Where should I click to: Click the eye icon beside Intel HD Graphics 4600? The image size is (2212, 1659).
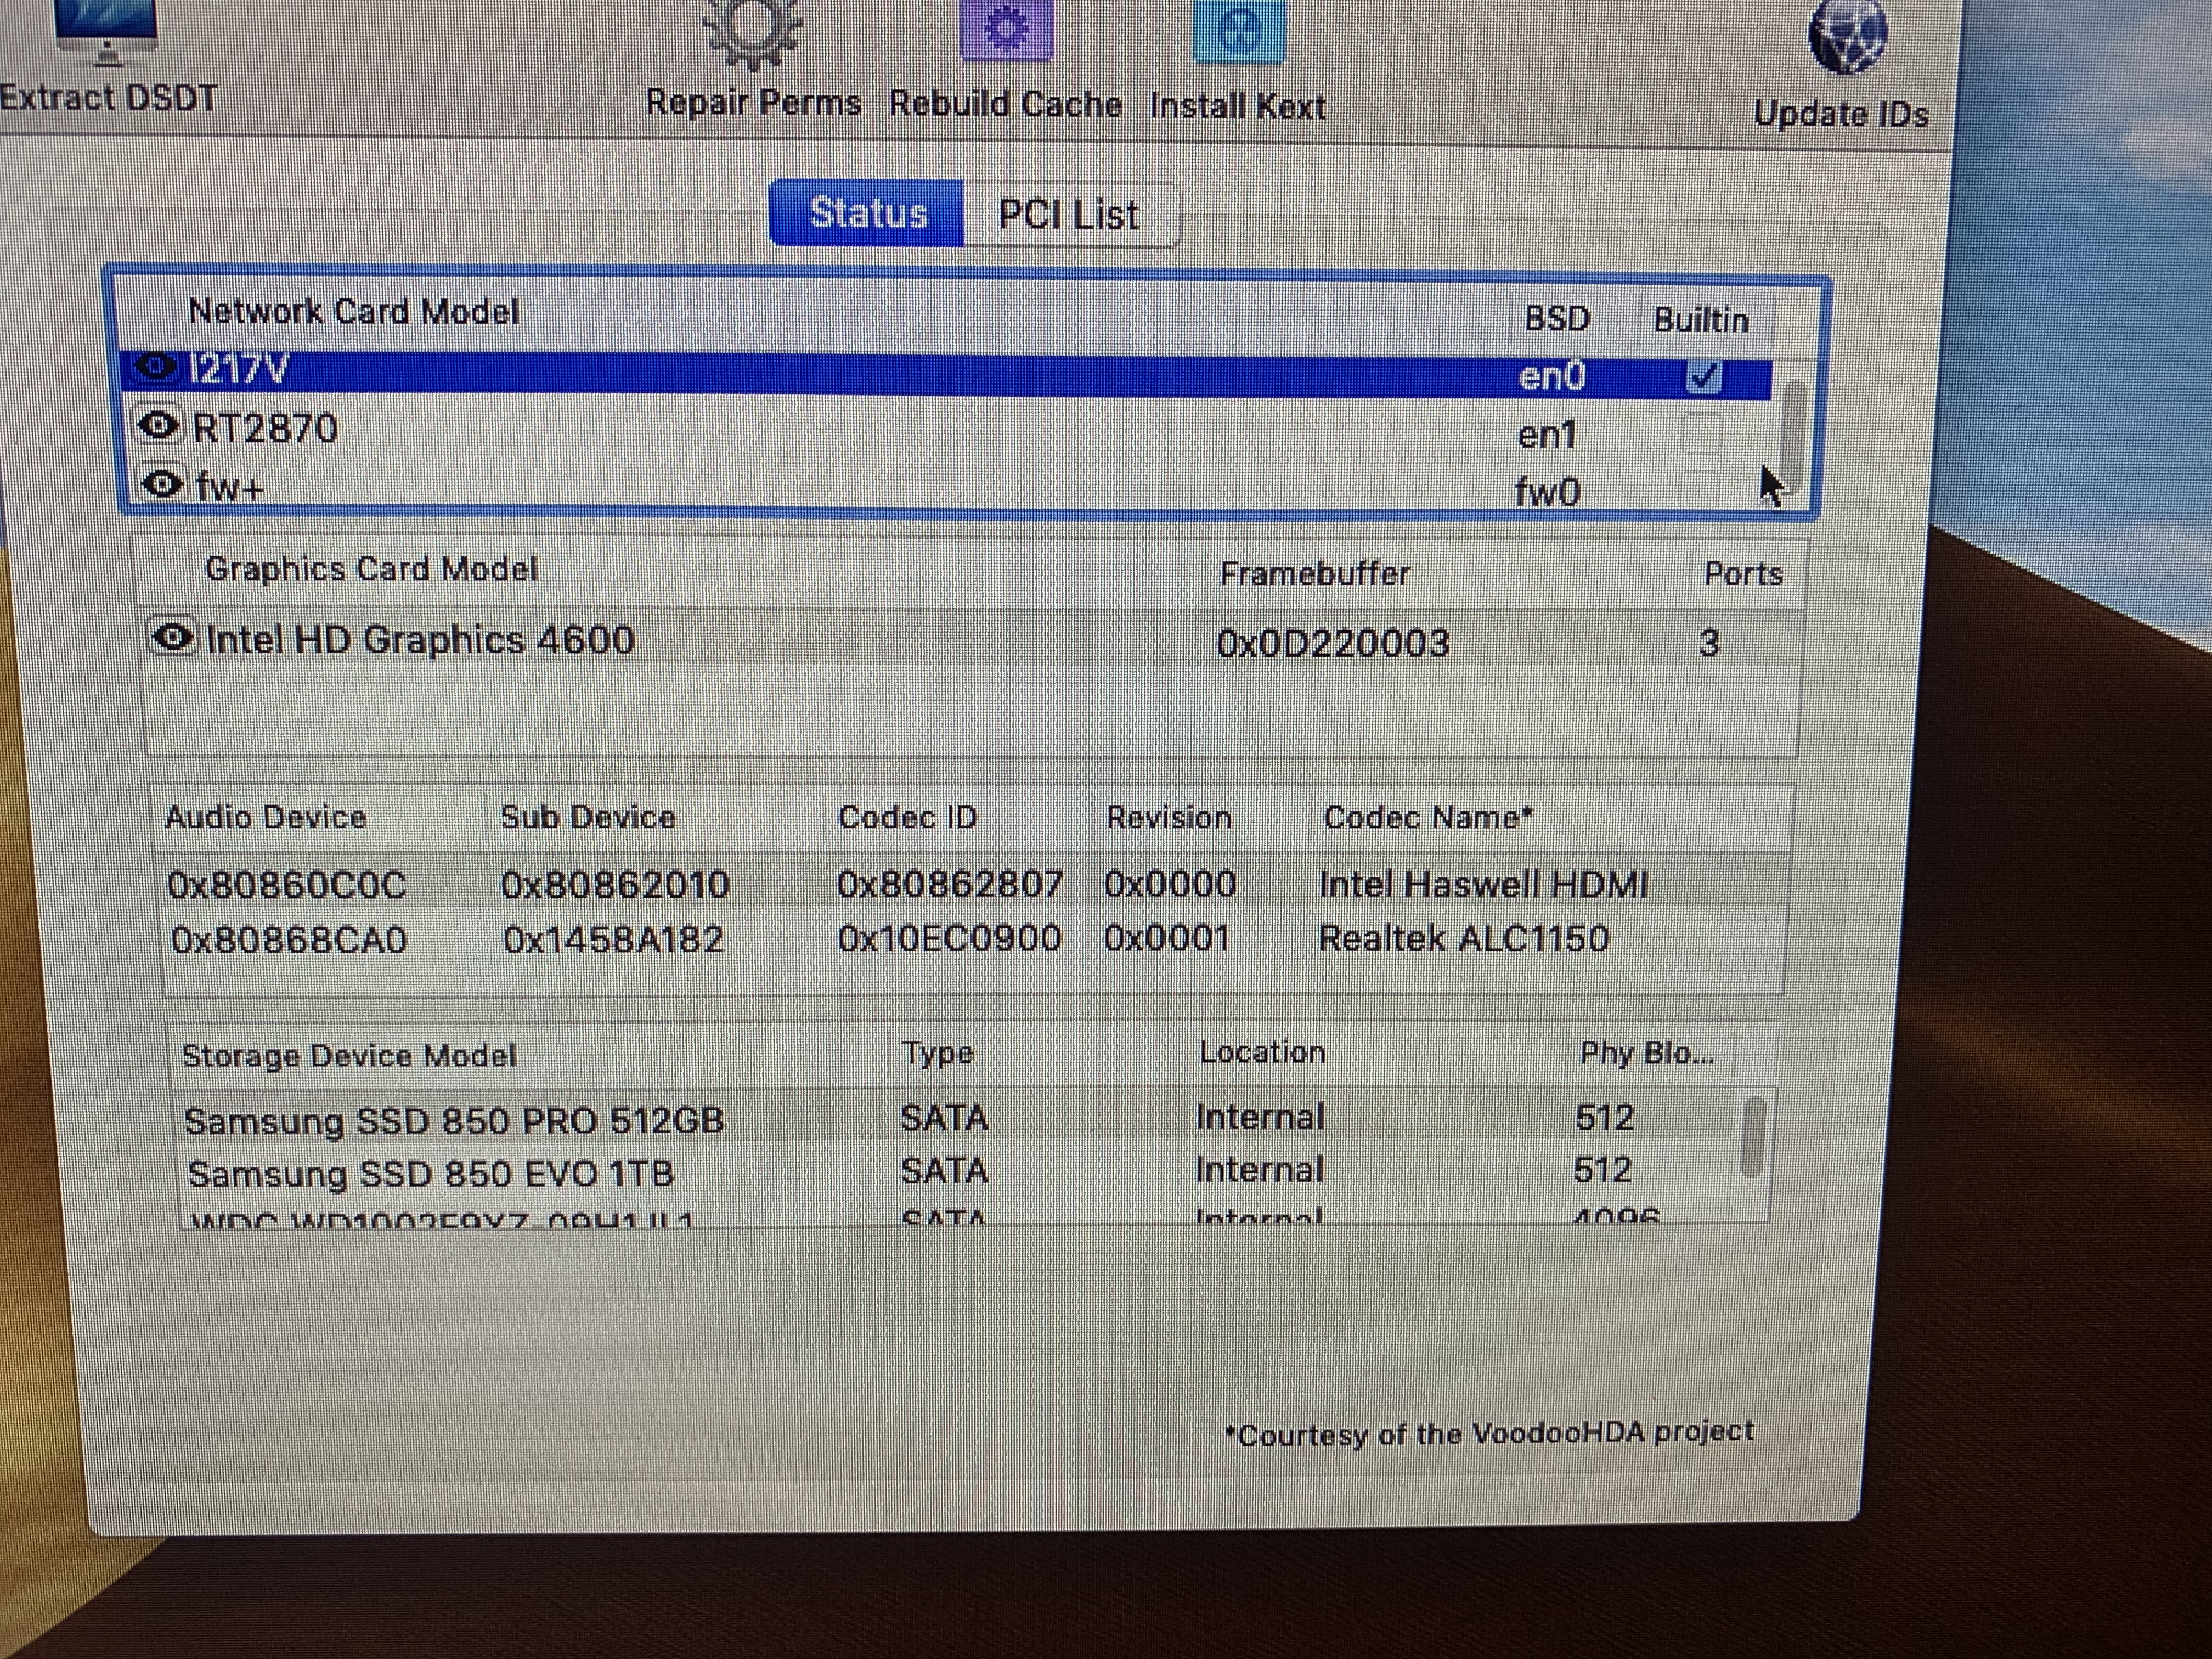pyautogui.click(x=172, y=637)
